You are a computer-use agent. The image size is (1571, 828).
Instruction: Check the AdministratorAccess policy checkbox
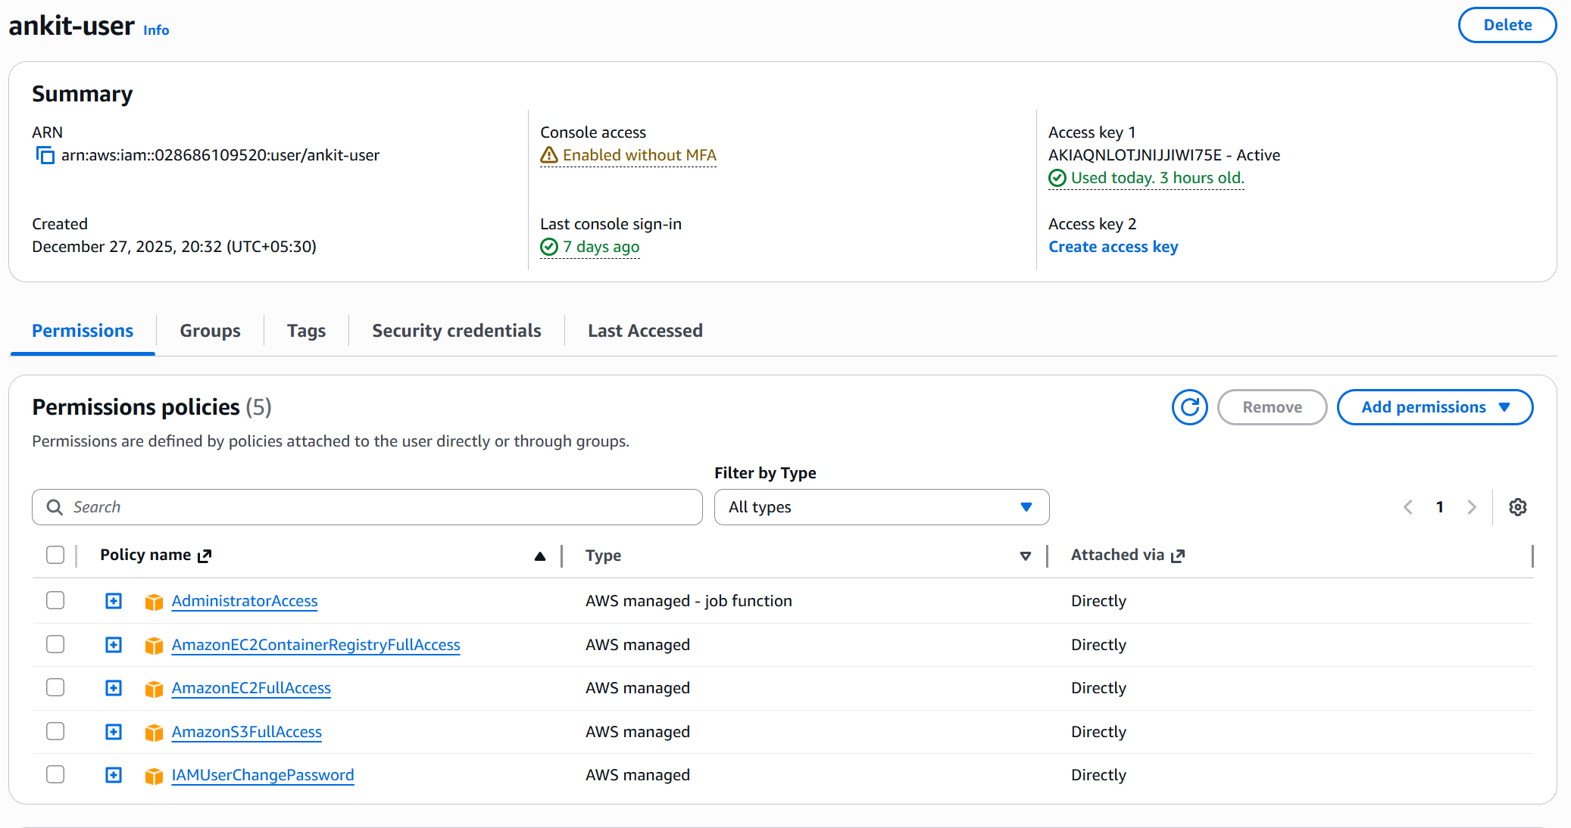coord(55,600)
